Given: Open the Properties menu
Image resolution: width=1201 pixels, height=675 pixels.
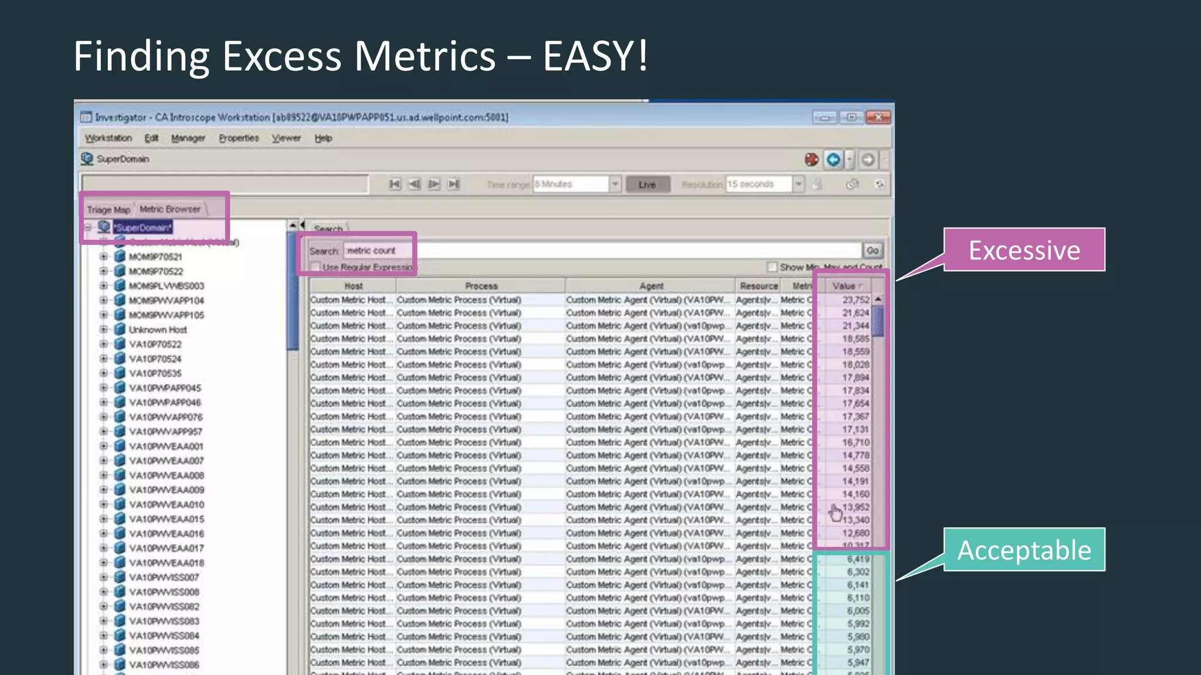Looking at the screenshot, I should pos(239,138).
